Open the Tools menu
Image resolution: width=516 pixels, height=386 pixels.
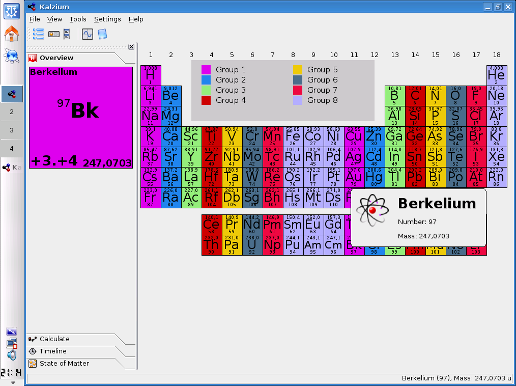(x=78, y=19)
